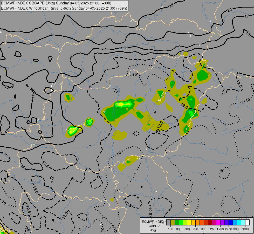Screen dimensions: 254x234
Task: Click the 2250 label under legend
Action: point(229,229)
